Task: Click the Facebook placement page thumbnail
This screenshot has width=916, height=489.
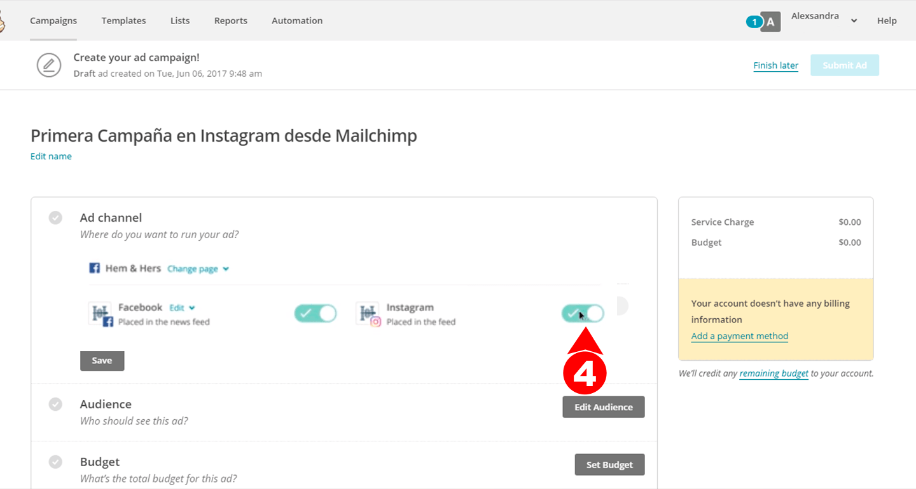Action: coord(100,314)
